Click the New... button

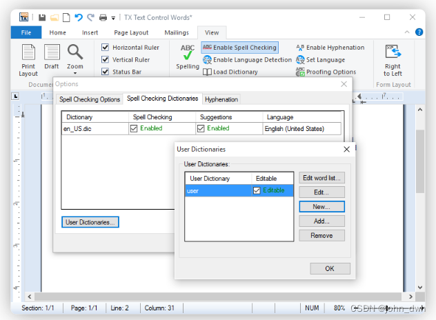[321, 207]
